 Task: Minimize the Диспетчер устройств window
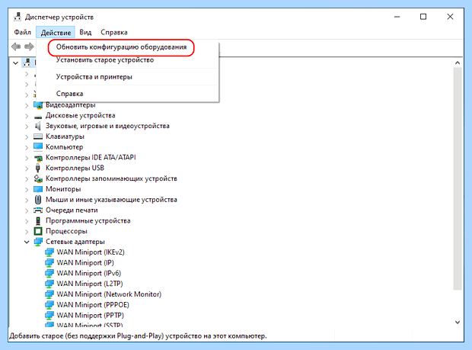397,17
